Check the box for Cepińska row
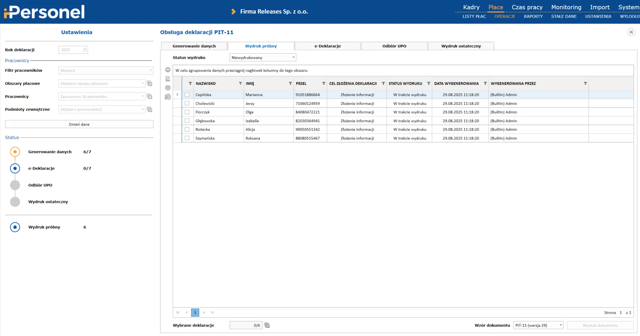Image resolution: width=640 pixels, height=336 pixels. click(x=187, y=95)
